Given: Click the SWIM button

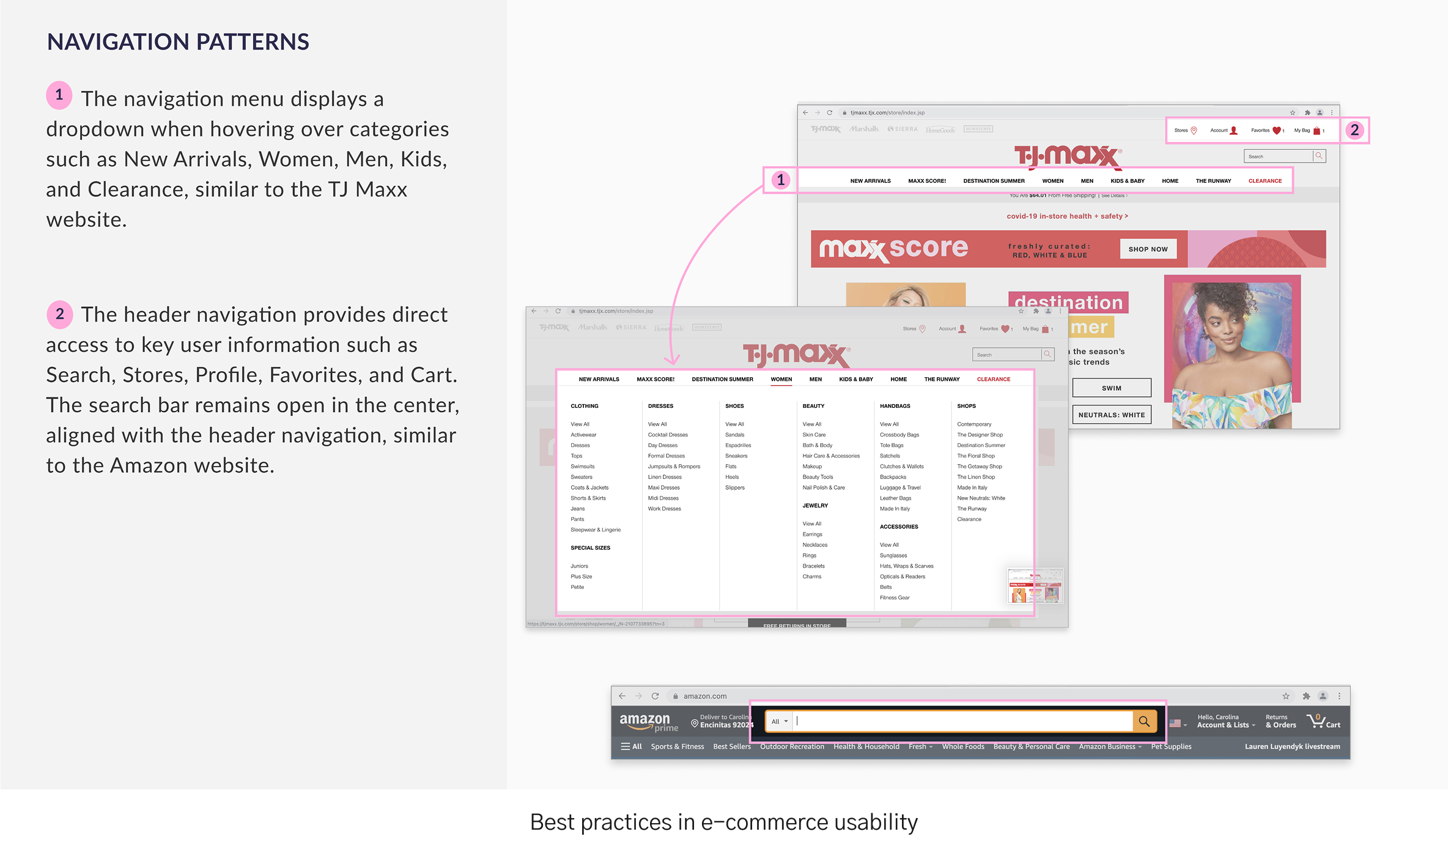Looking at the screenshot, I should pyautogui.click(x=1111, y=388).
